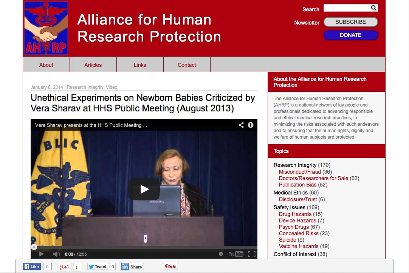Open the Articles menu item
The width and height of the screenshot is (409, 273).
pos(93,65)
